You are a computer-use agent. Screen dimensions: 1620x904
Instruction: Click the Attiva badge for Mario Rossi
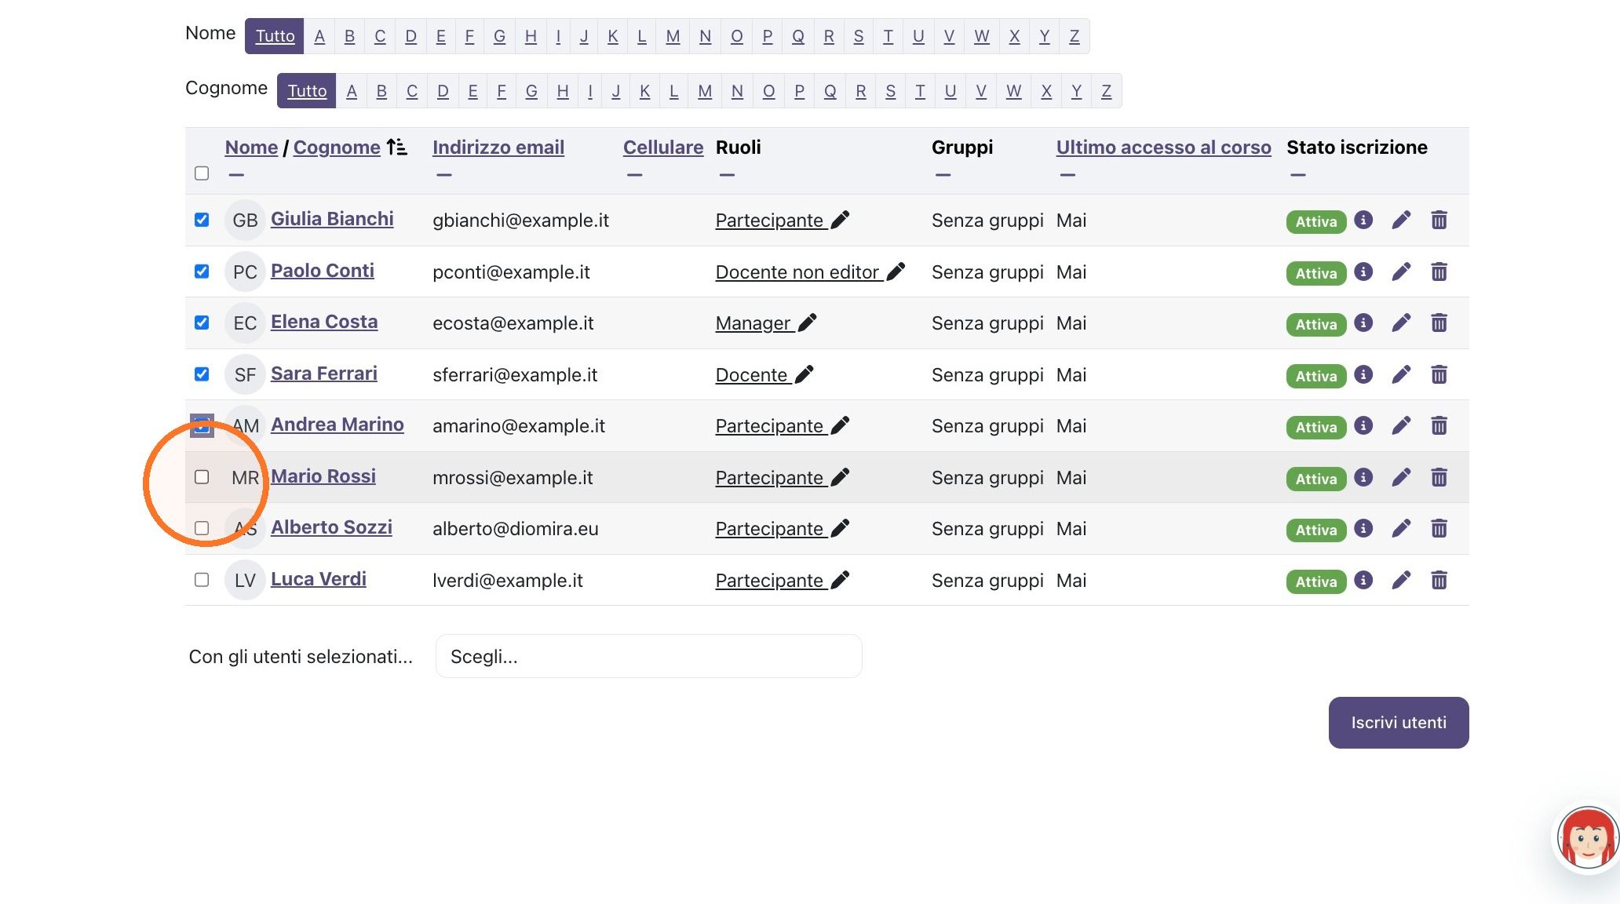click(1316, 479)
